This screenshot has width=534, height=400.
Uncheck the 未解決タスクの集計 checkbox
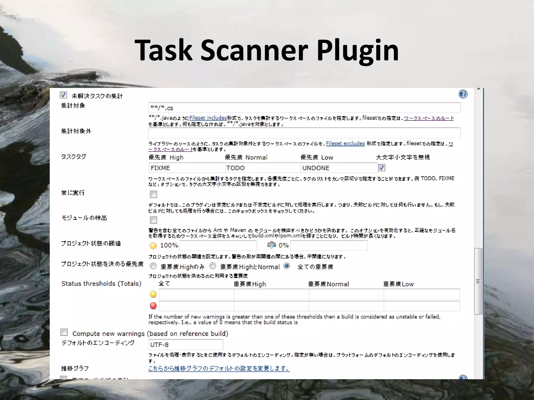point(63,95)
